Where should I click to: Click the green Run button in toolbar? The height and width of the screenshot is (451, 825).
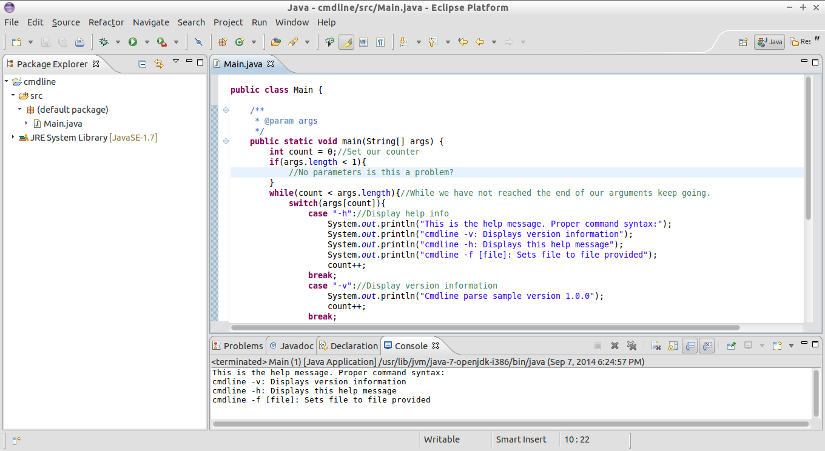(x=132, y=42)
